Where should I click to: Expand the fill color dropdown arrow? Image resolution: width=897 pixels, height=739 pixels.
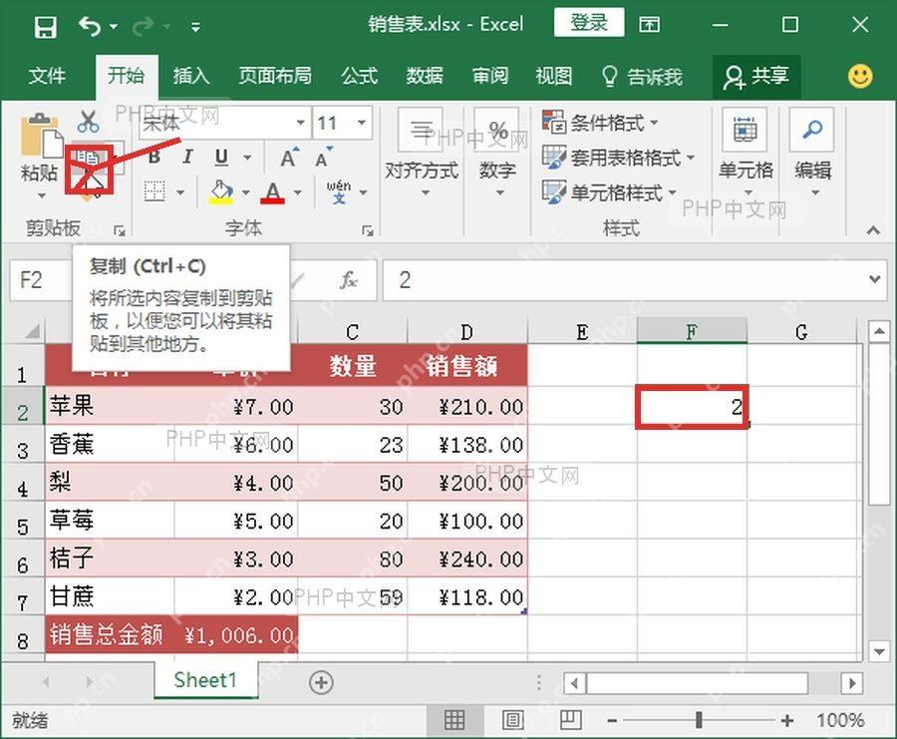click(245, 192)
